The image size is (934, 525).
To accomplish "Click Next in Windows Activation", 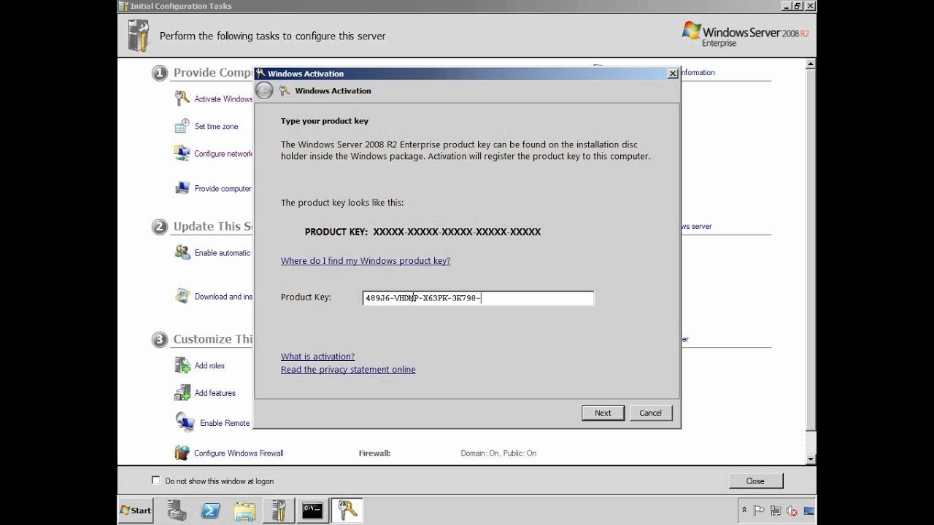I will tap(603, 413).
